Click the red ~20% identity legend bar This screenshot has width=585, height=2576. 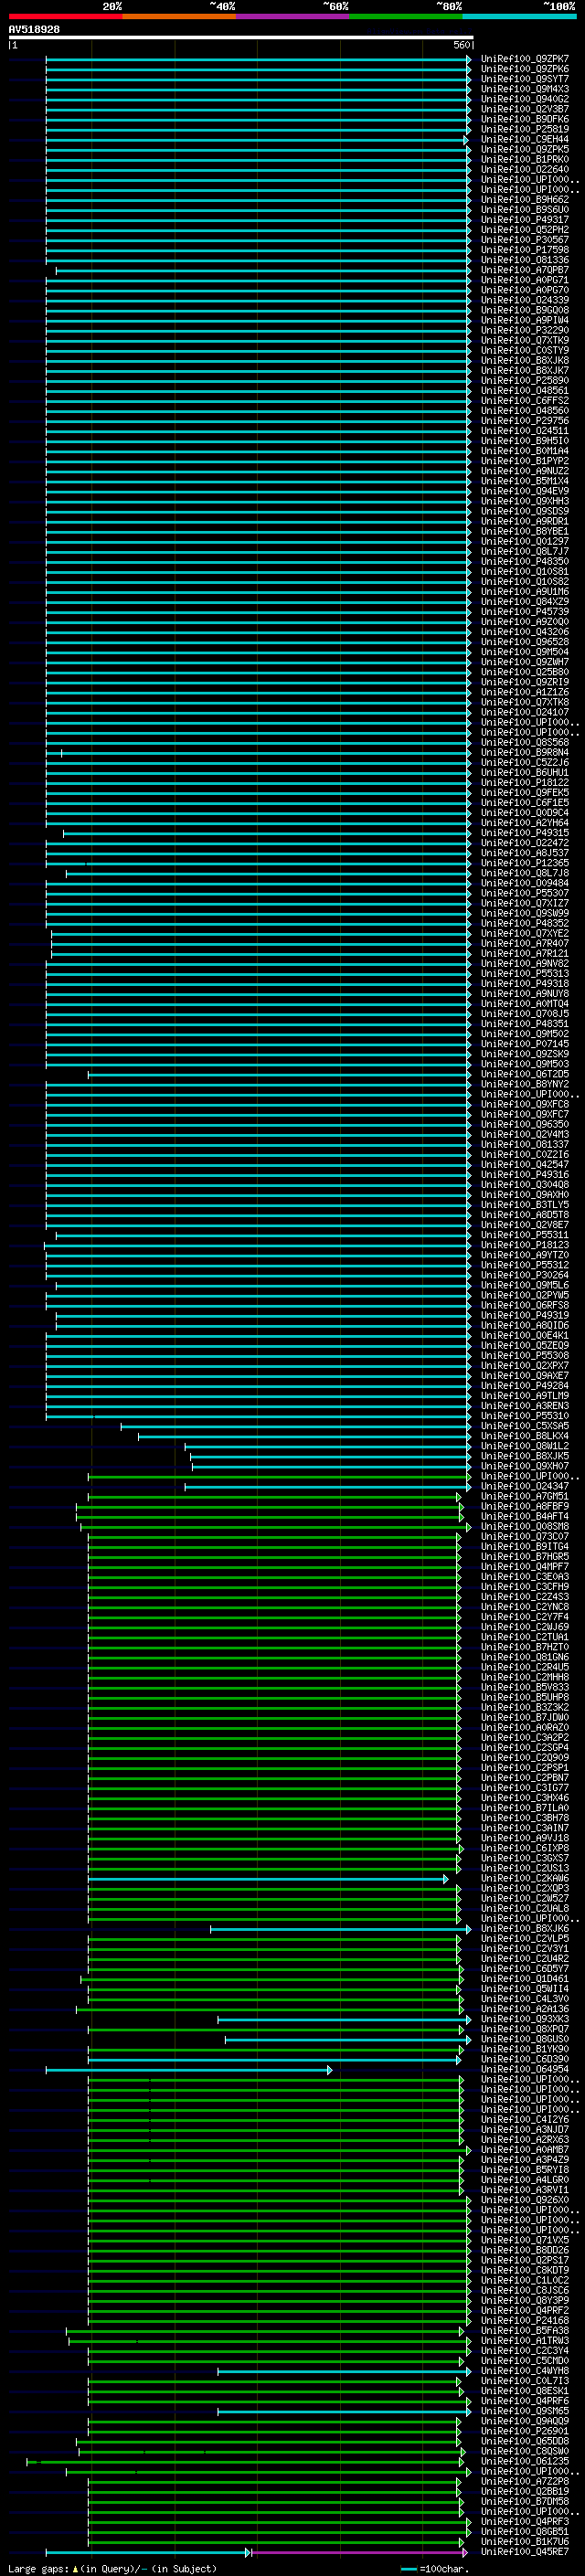[x=66, y=16]
